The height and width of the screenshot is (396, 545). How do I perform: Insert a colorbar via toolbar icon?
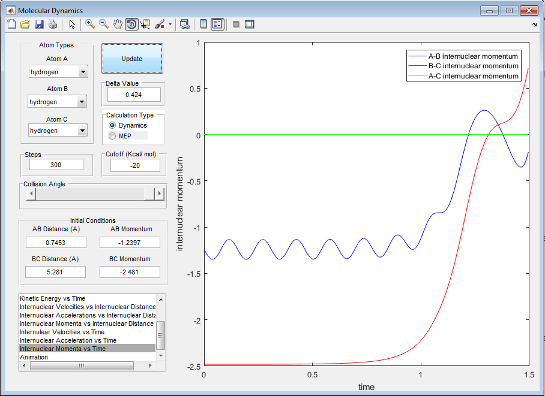coord(203,25)
